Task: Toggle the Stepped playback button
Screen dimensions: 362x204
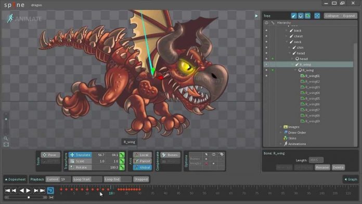Action: [x=141, y=179]
